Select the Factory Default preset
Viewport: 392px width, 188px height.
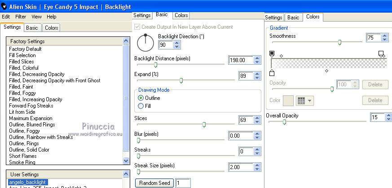click(x=25, y=49)
